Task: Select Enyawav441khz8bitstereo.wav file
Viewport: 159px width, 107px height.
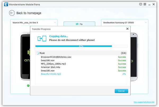Action: point(56,57)
